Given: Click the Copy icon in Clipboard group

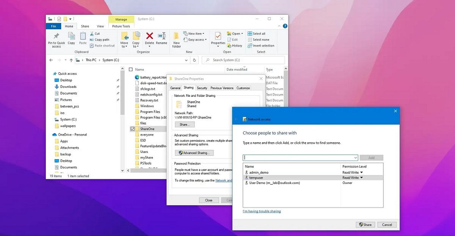Looking at the screenshot, I should (x=71, y=36).
